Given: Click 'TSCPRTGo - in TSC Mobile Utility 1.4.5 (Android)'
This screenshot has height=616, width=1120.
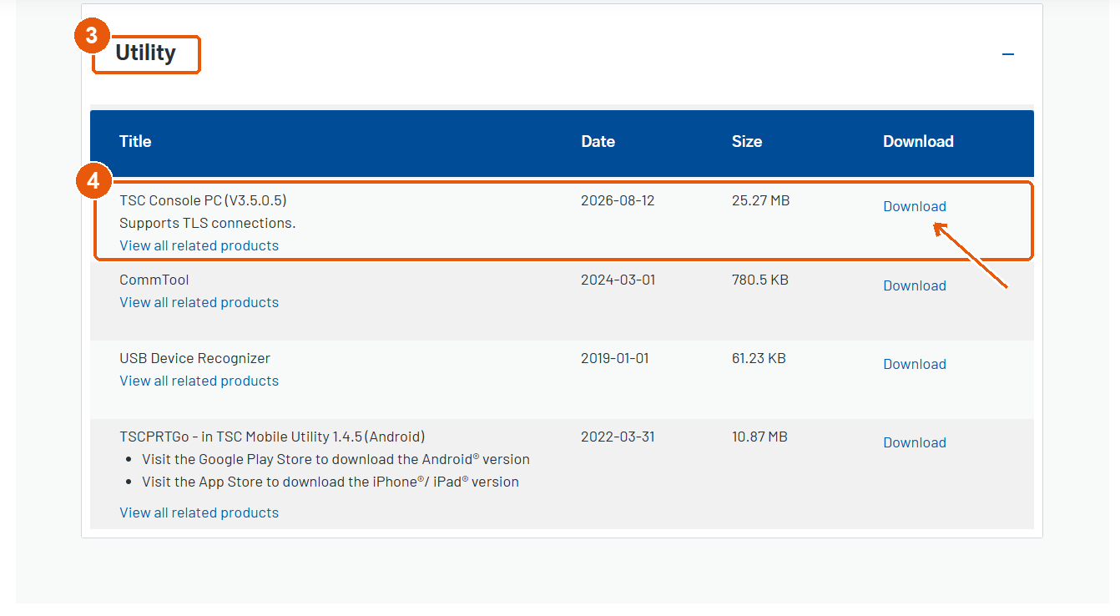Looking at the screenshot, I should [273, 437].
